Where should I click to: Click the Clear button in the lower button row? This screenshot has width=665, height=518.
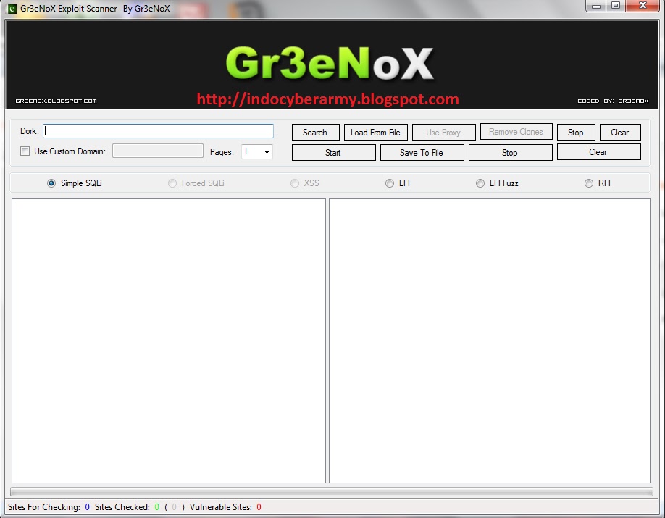[599, 152]
